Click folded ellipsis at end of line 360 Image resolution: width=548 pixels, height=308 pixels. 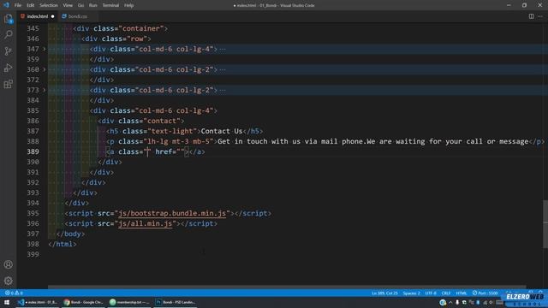point(223,69)
